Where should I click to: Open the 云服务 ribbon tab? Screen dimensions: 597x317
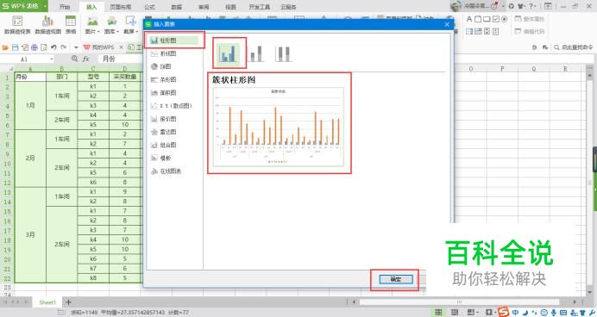(x=288, y=7)
